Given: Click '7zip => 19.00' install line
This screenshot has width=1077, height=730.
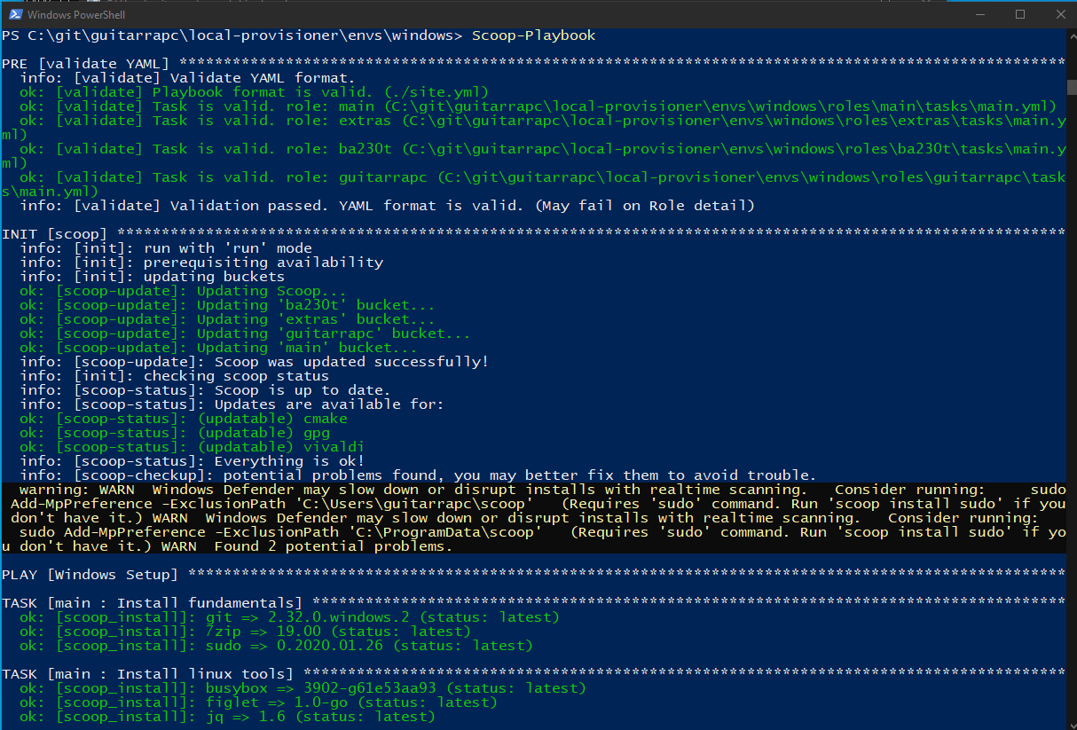Looking at the screenshot, I should click(245, 632).
